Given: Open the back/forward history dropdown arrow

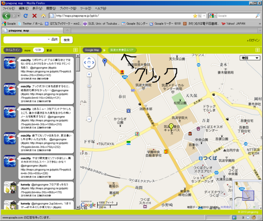Looking at the screenshot, I should click(18, 16).
